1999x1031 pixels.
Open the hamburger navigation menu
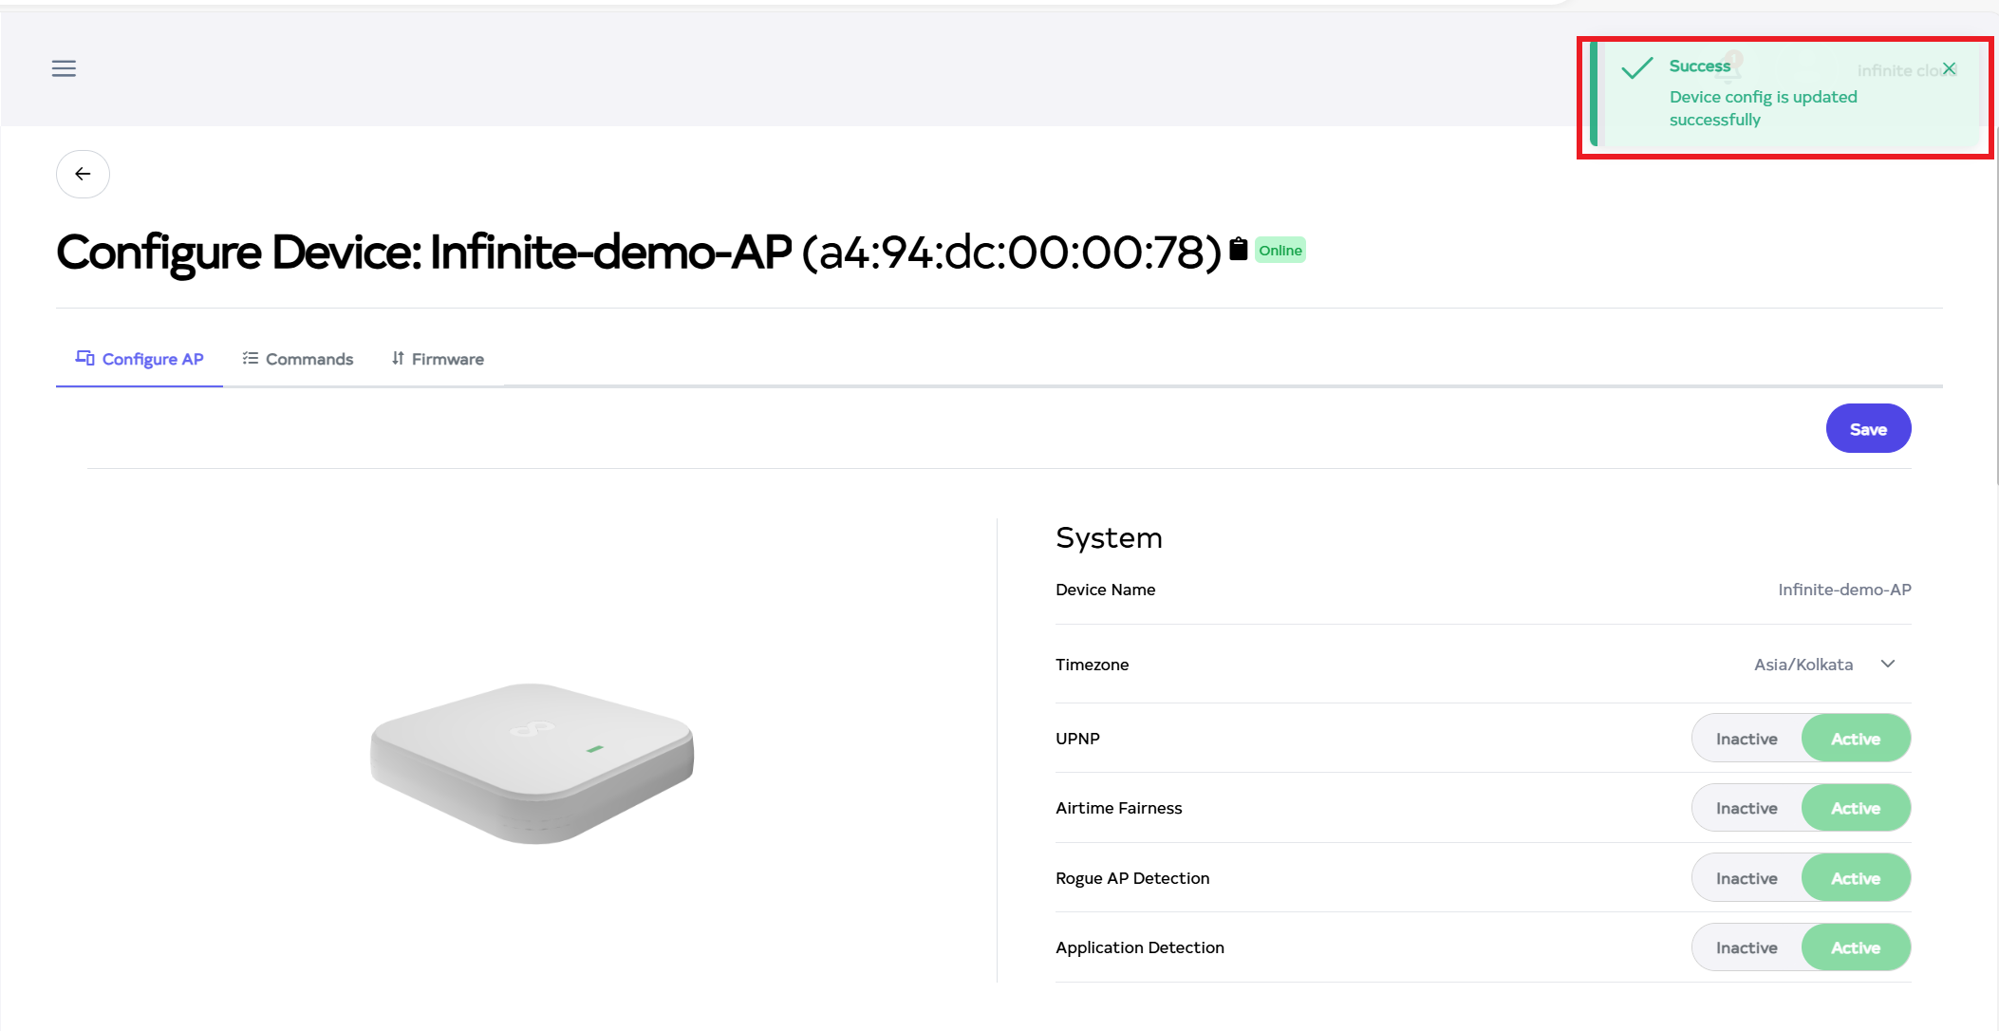pos(64,68)
